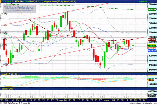Click the green 5691,99 price tag
Image resolution: width=157 pixels, height=105 pixels.
click(152, 9)
